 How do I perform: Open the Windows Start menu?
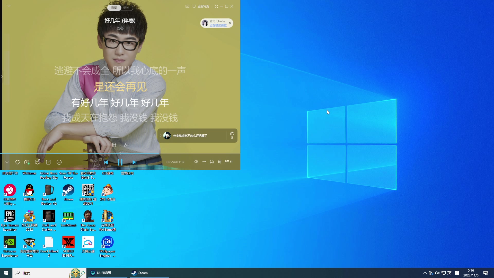pyautogui.click(x=6, y=273)
